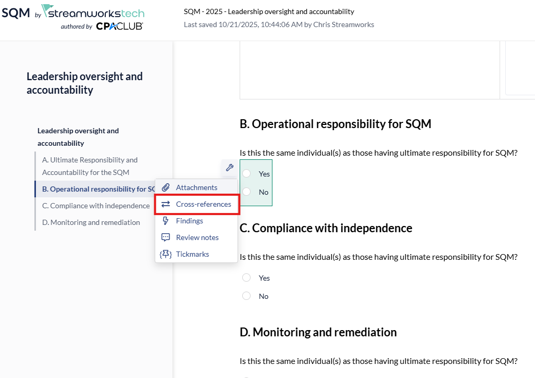Click the Review notes speech bubble icon

(166, 237)
